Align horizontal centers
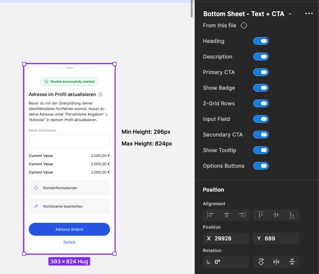Image resolution: width=319 pixels, height=274 pixels. pyautogui.click(x=226, y=215)
